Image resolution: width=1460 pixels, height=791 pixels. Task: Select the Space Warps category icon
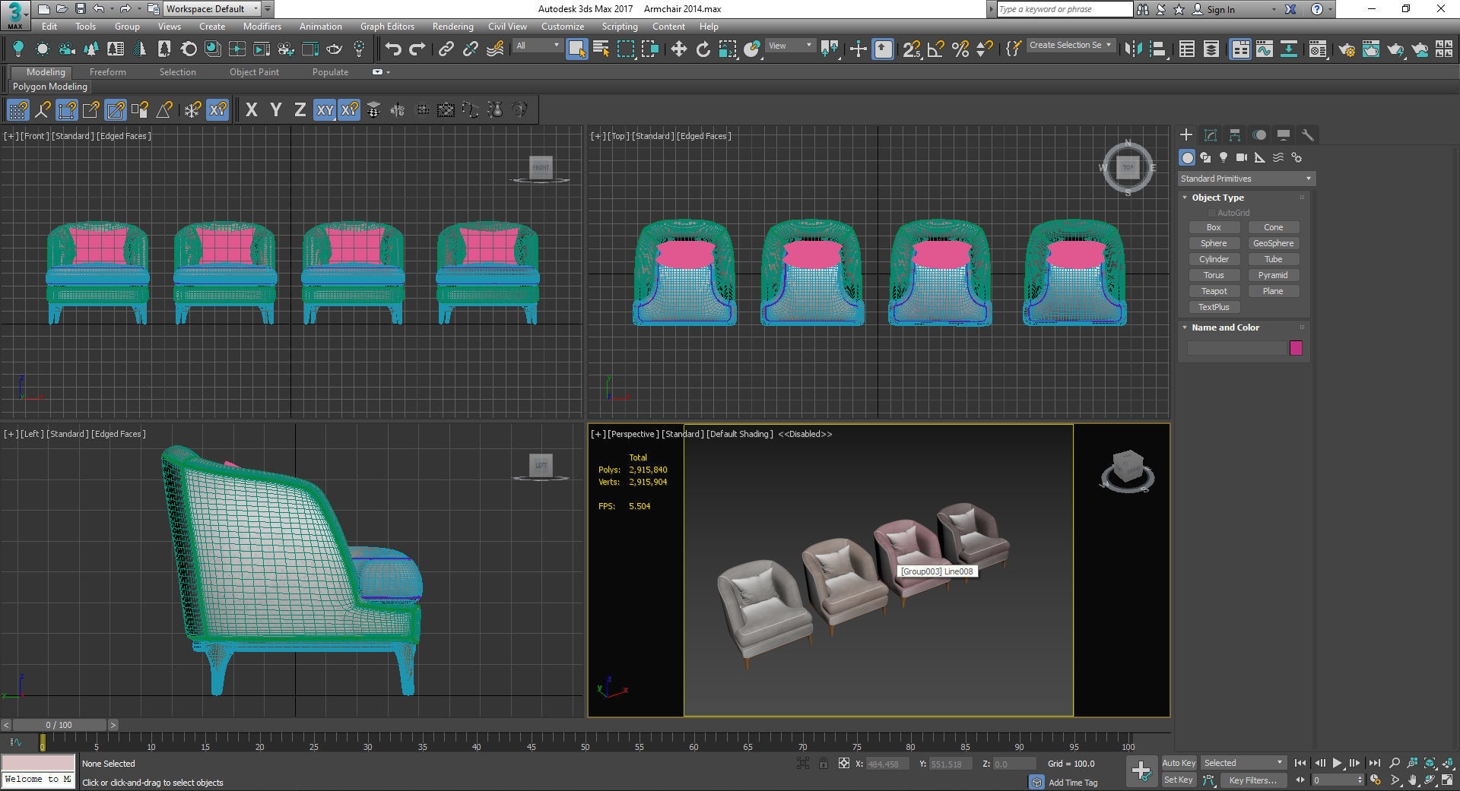(x=1278, y=157)
